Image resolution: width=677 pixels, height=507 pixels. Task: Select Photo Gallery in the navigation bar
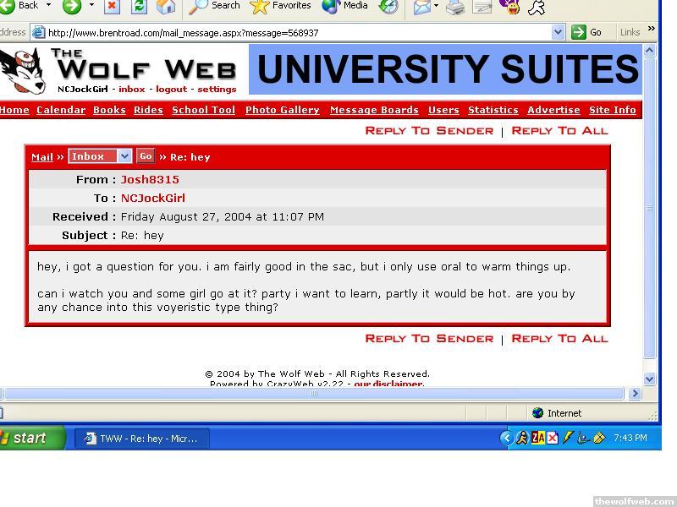pyautogui.click(x=283, y=110)
